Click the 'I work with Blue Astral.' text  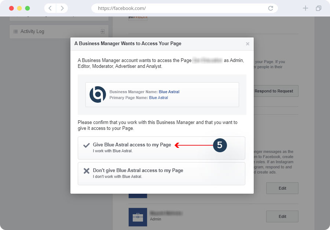(113, 151)
